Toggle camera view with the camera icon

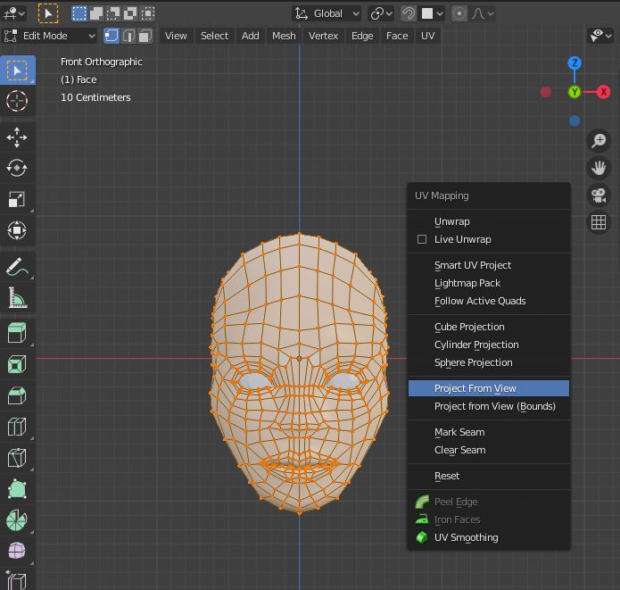coord(599,195)
